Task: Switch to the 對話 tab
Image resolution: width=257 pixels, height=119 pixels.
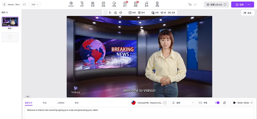Action: [x=45, y=103]
